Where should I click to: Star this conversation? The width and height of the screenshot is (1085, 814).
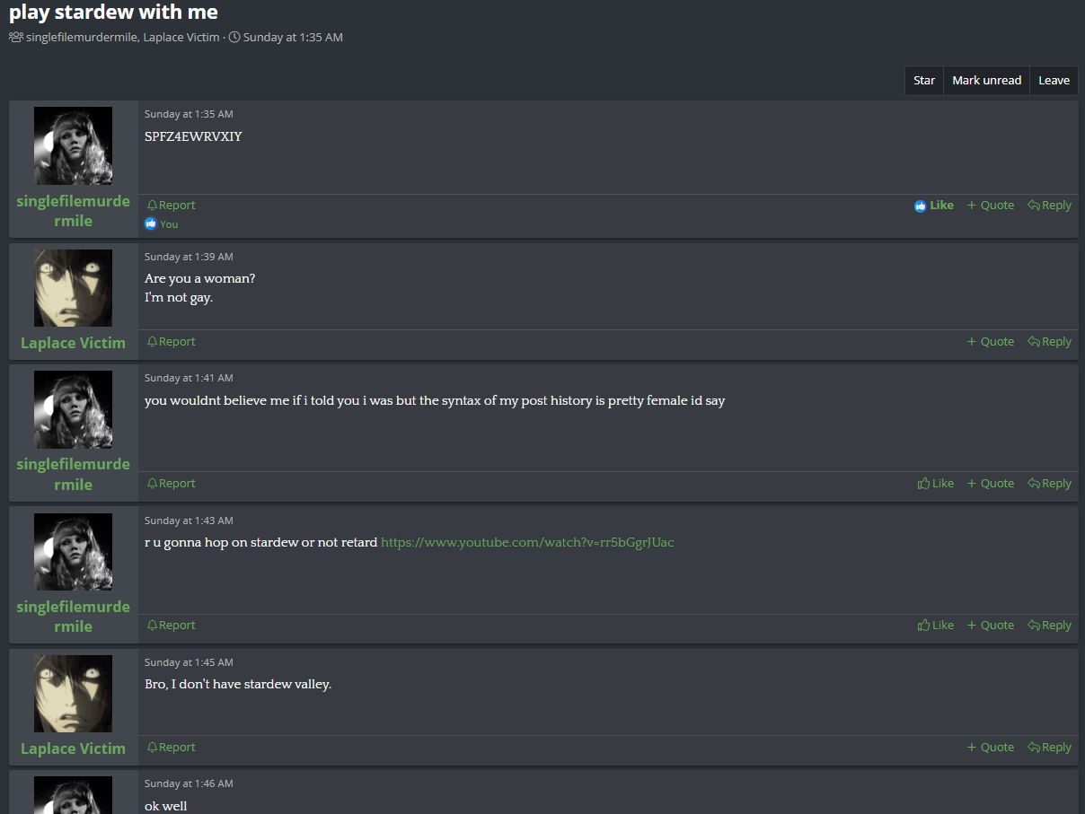(924, 81)
